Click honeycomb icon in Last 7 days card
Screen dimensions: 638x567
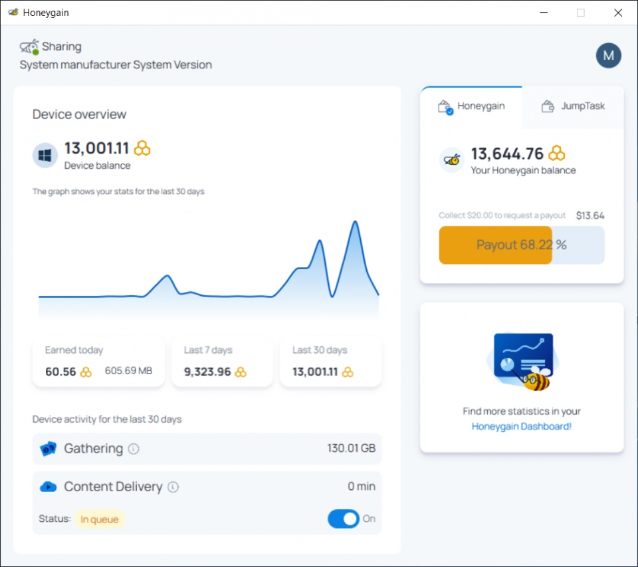click(x=241, y=372)
